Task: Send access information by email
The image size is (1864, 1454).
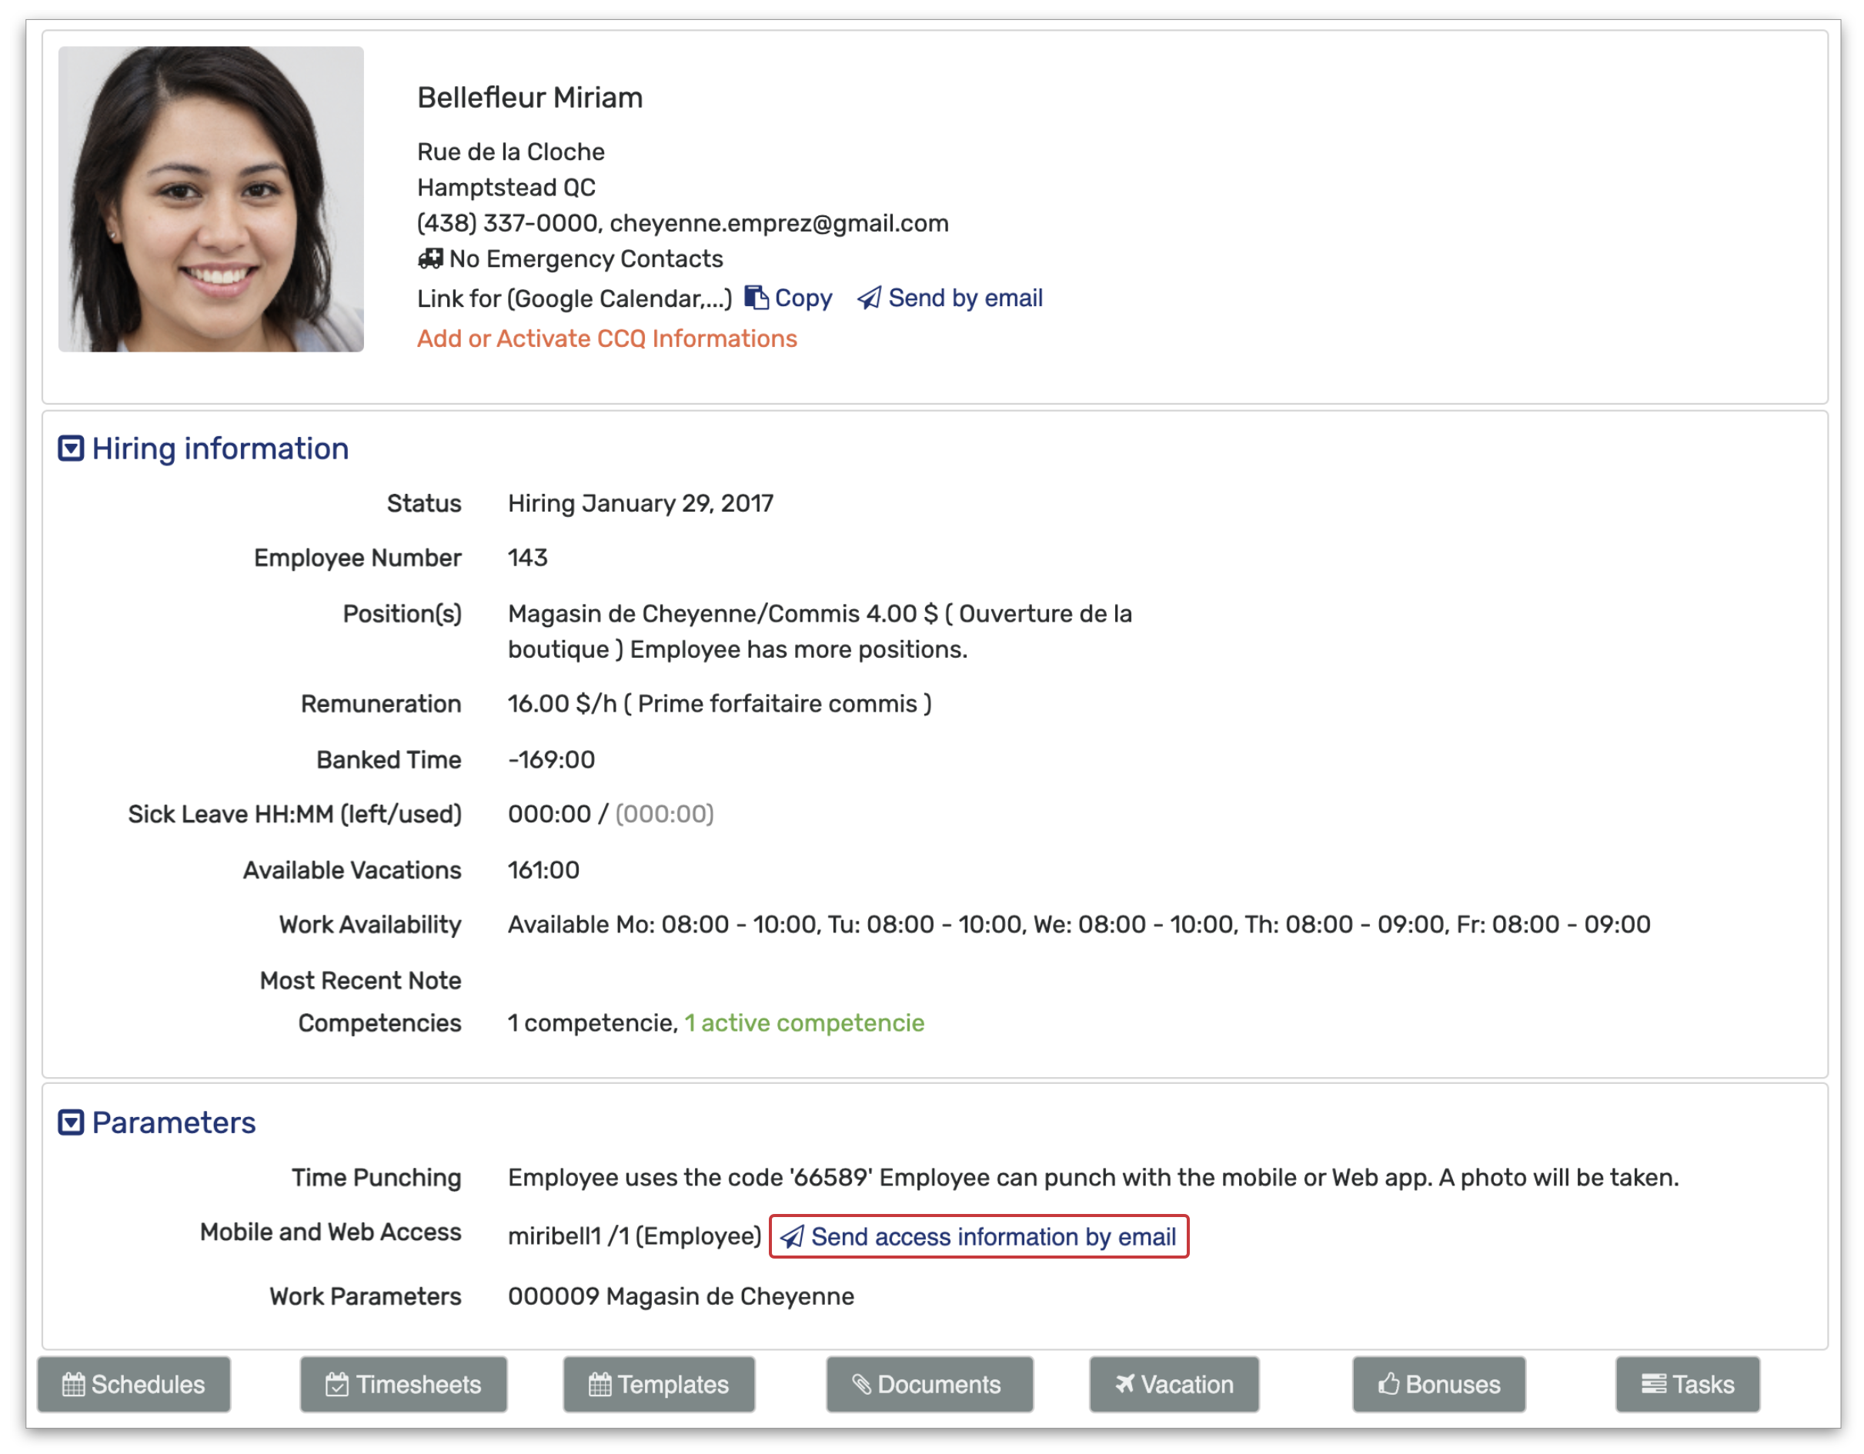Action: tap(978, 1236)
